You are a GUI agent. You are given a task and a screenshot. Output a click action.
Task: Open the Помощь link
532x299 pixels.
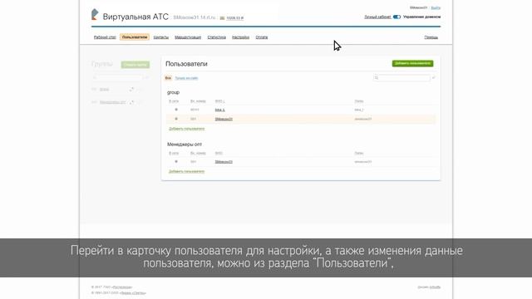(431, 37)
